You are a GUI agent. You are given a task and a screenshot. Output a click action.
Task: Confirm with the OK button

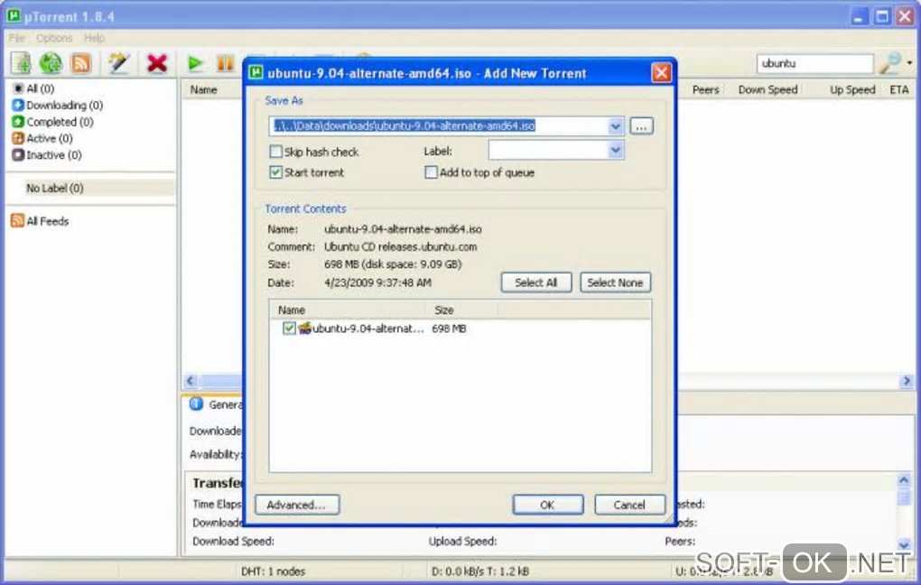[x=547, y=505]
